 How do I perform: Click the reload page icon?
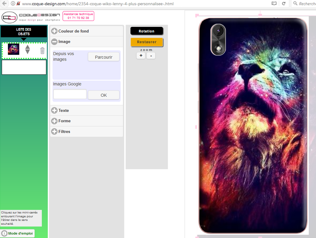[284, 3]
